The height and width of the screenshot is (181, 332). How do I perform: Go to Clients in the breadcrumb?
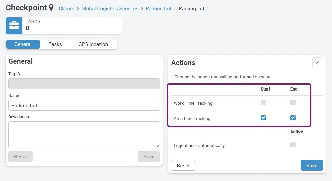[x=66, y=9]
